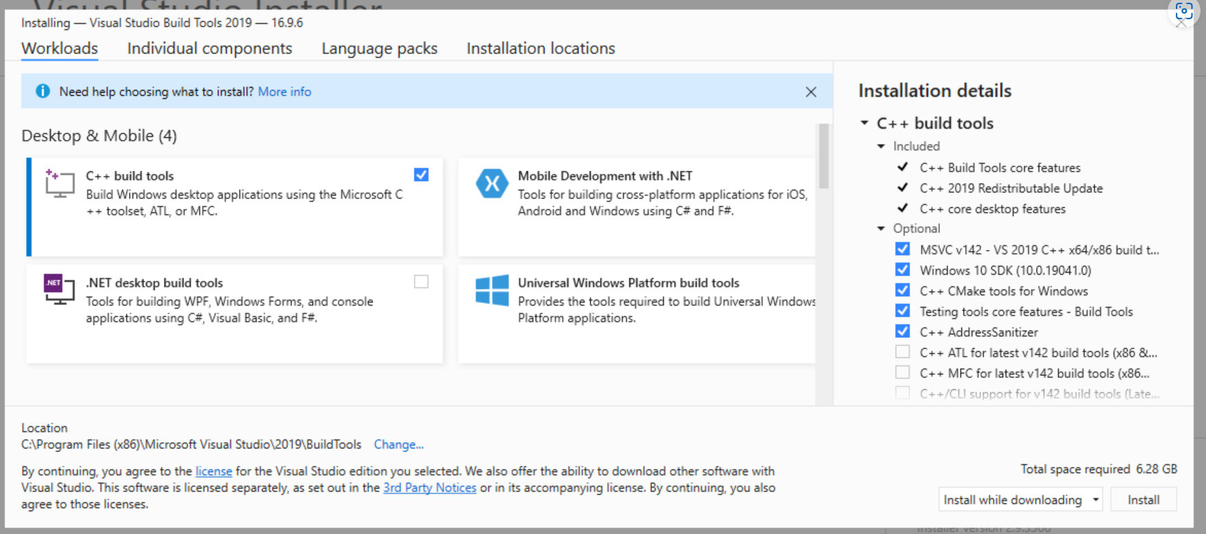Image resolution: width=1206 pixels, height=534 pixels.
Task: Click the Desktop & Mobile (4) heading
Action: (99, 136)
